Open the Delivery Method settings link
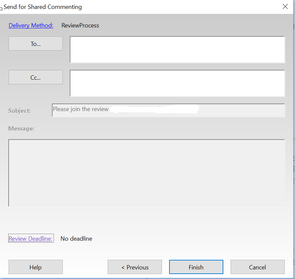 point(31,25)
